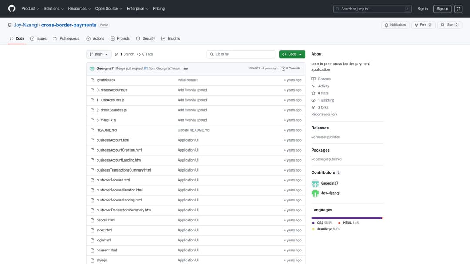
Task: Switch to the Projects tab
Action: click(120, 39)
